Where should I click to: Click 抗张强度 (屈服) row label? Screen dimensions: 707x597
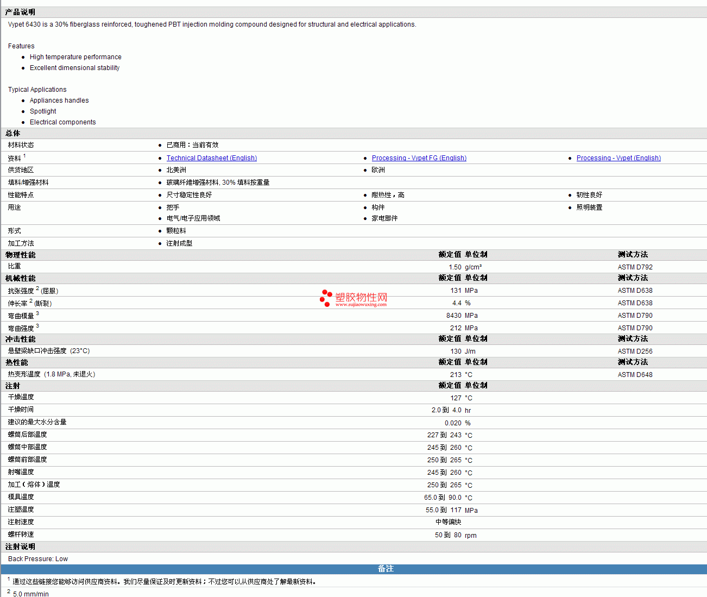(x=33, y=291)
